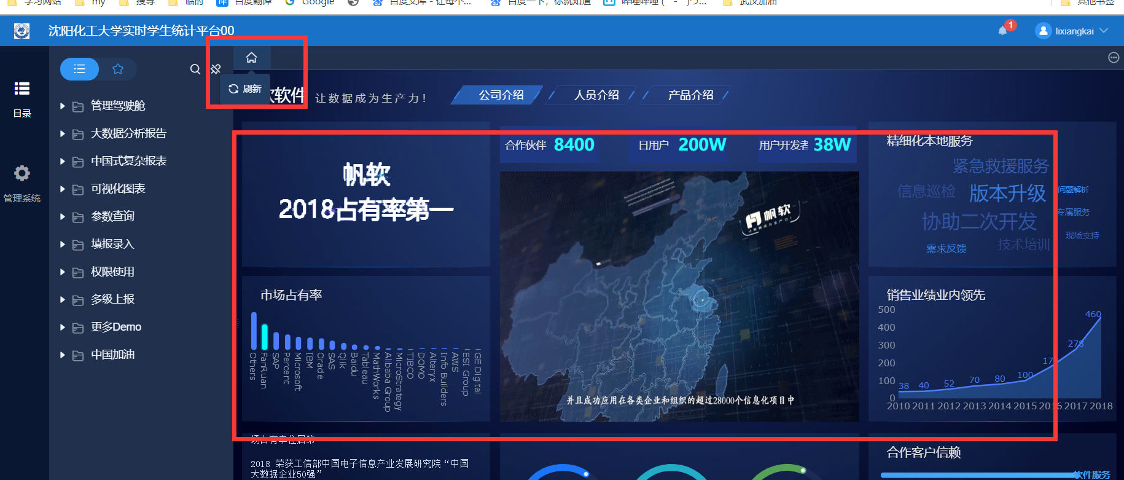
Task: Click the 多级上报 folder icon
Action: click(78, 301)
